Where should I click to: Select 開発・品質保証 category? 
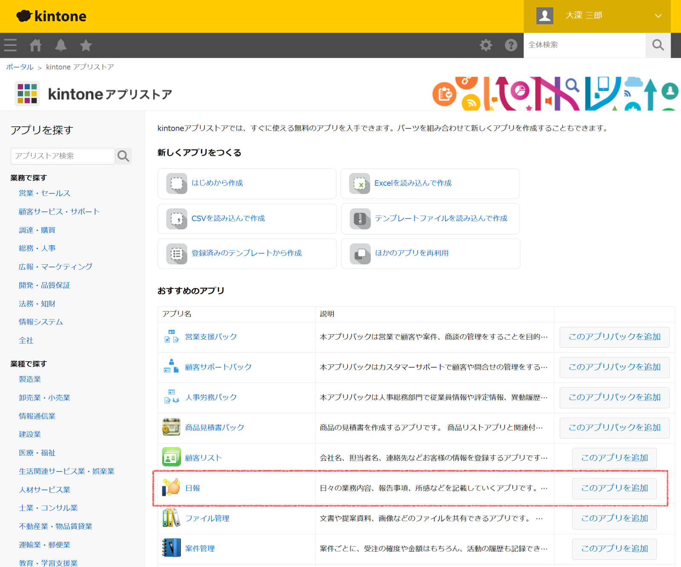click(x=44, y=285)
